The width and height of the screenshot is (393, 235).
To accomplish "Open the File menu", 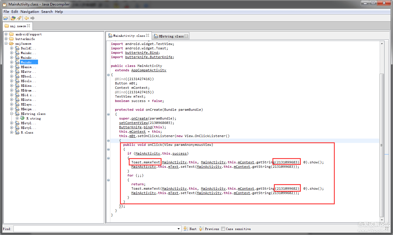I will [x=6, y=12].
